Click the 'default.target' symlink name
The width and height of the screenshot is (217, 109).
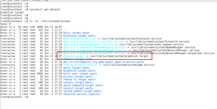tap(74, 56)
